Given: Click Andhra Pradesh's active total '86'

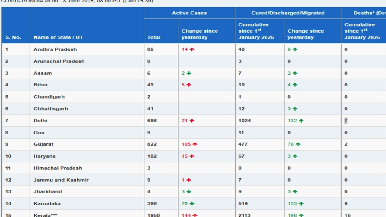Looking at the screenshot, I should coord(150,49).
